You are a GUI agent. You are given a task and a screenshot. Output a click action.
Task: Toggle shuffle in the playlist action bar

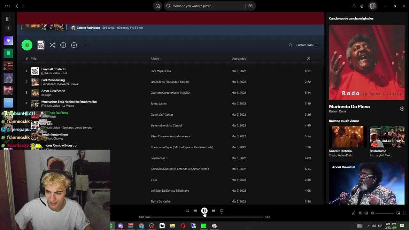click(x=52, y=45)
